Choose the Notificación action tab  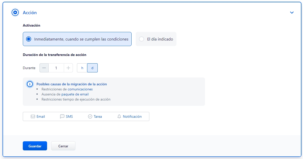[x=129, y=116]
